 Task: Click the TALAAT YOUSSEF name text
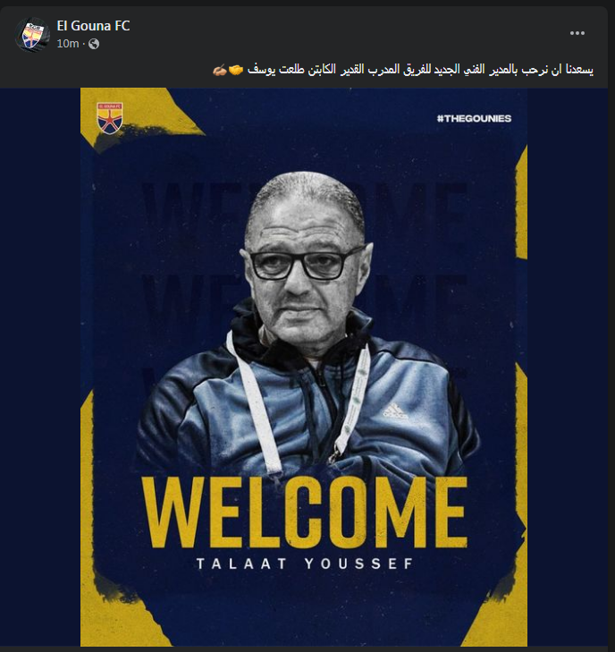305,563
